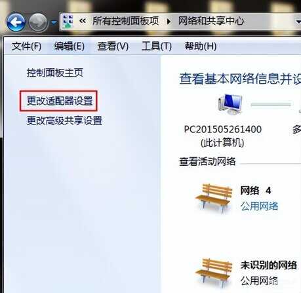Open the 文件(F) menu

click(26, 47)
